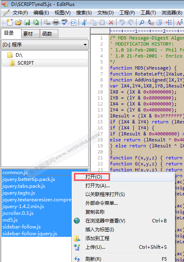This screenshot has width=184, height=262.
Task: Click the red Delete X icon
Action: (x=111, y=22)
